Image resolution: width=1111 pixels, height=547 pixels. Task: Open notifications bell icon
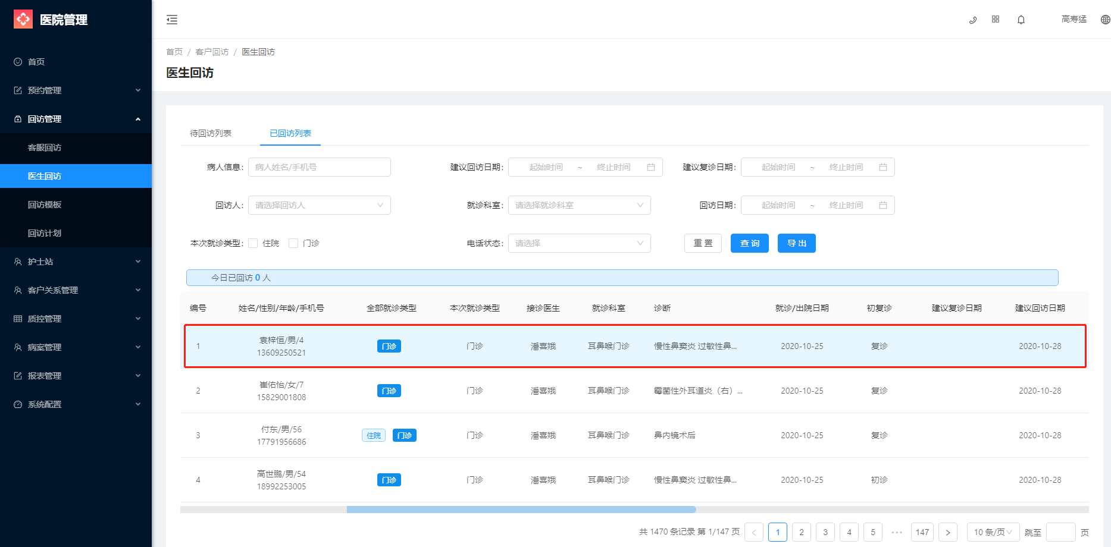click(x=1021, y=20)
